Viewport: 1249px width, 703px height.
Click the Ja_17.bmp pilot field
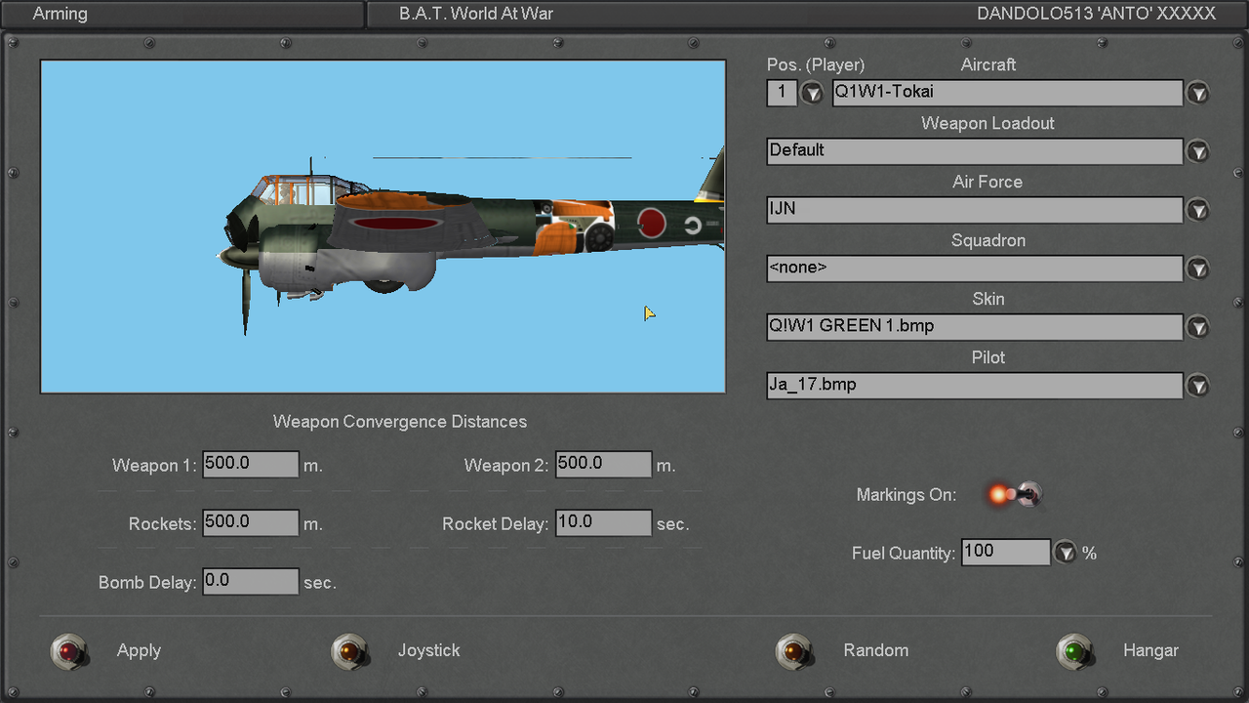tap(975, 386)
